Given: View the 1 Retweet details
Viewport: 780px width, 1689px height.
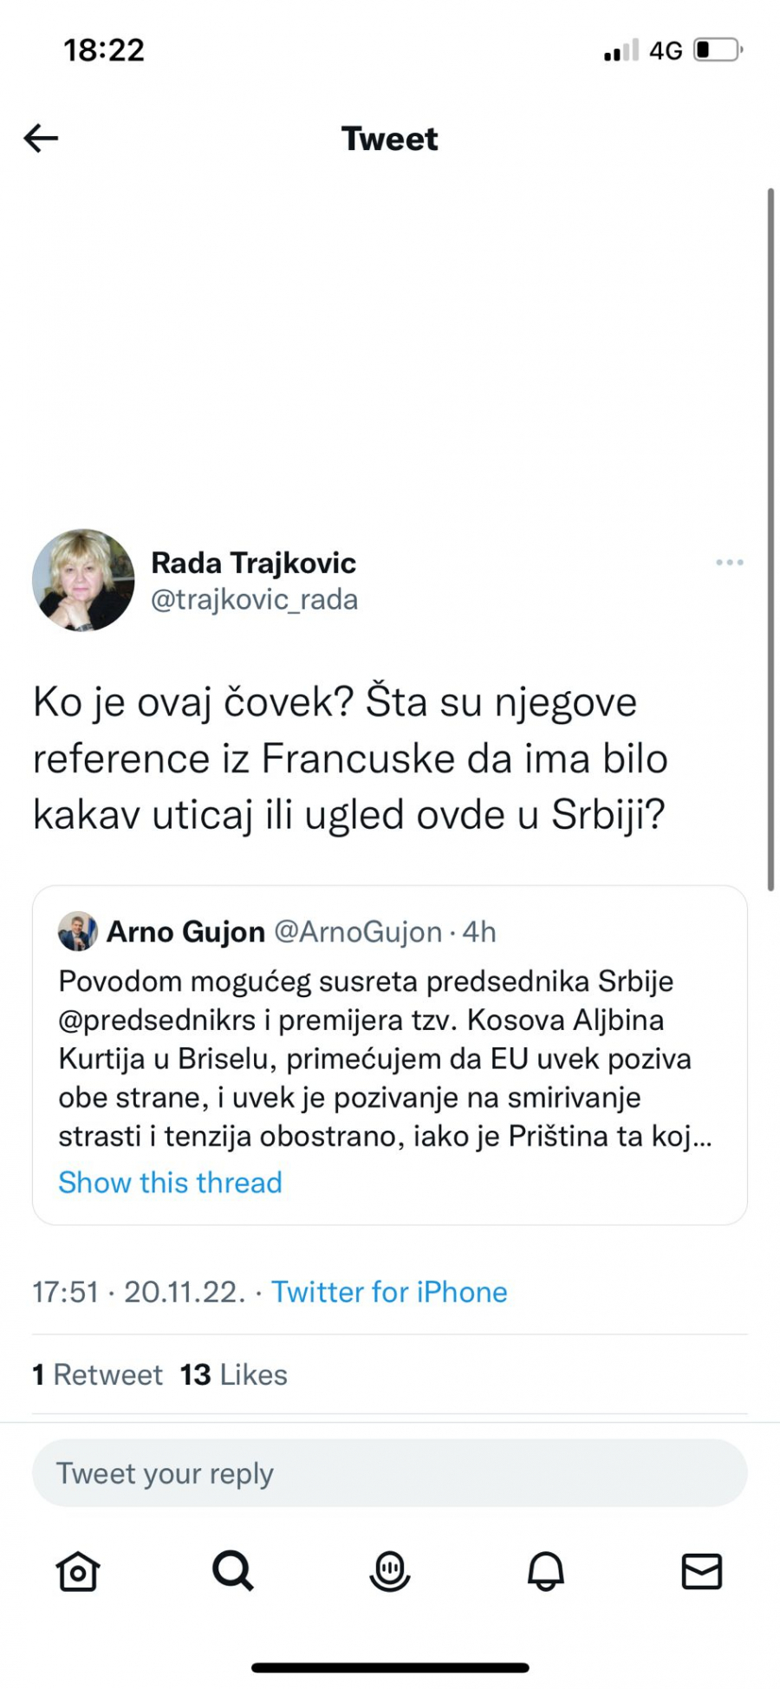Looking at the screenshot, I should [x=97, y=1374].
